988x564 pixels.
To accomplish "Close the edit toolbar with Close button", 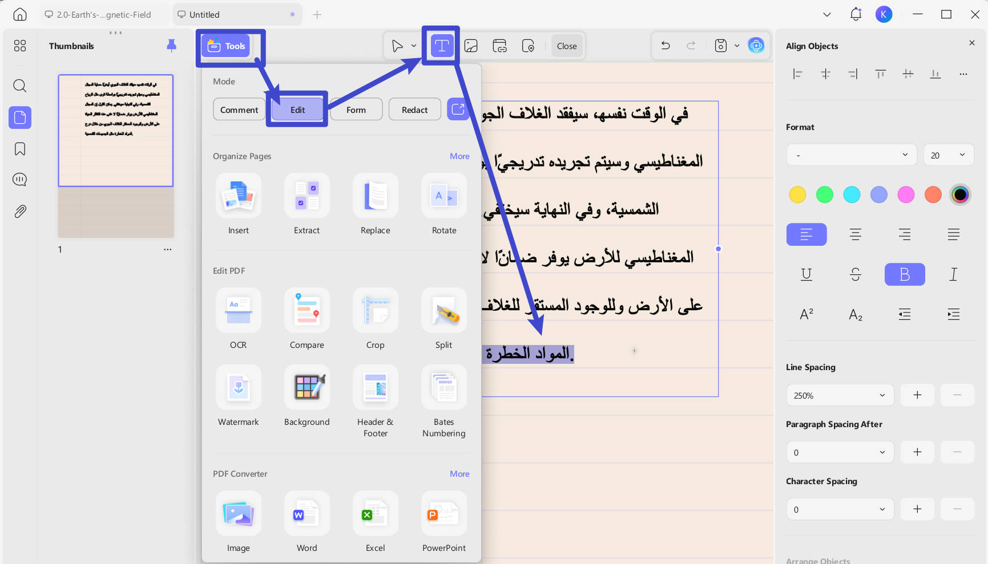I will tap(567, 46).
